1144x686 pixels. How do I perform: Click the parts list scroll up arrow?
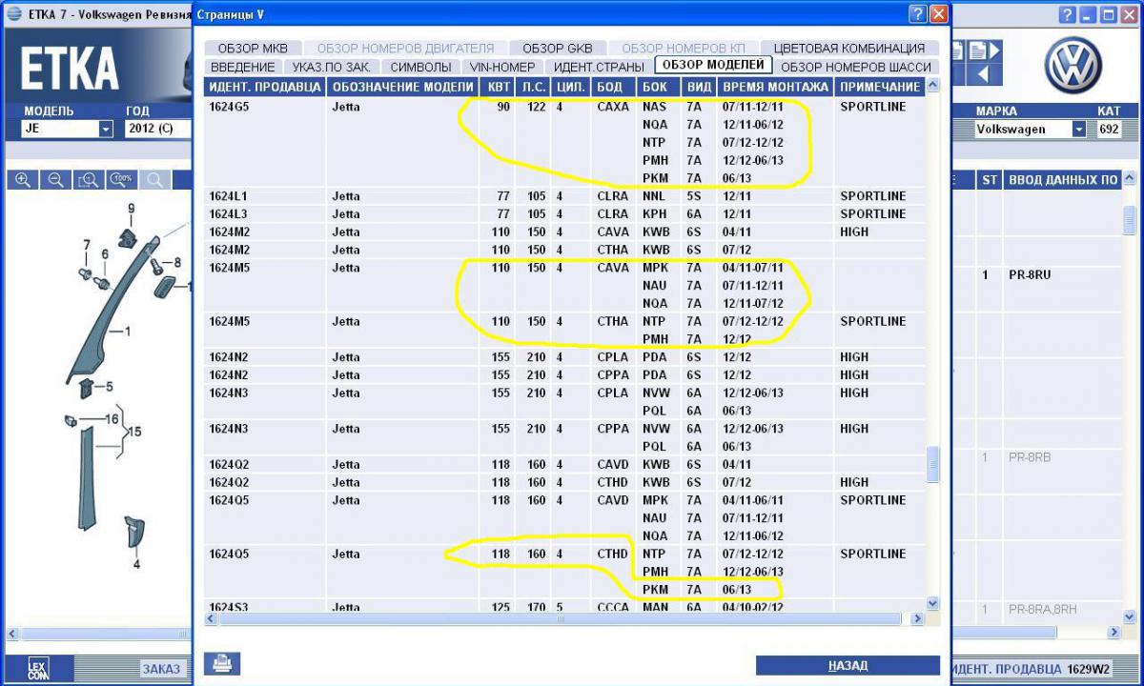coord(1130,180)
